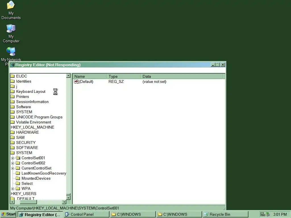Click the tree horizontal scroll left arrow
This screenshot has width=291, height=218.
point(13,202)
